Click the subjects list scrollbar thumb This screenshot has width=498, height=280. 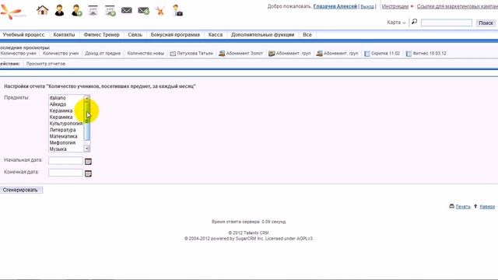pos(86,121)
